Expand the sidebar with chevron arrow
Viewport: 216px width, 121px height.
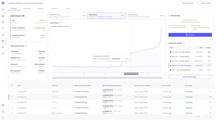tap(5, 13)
